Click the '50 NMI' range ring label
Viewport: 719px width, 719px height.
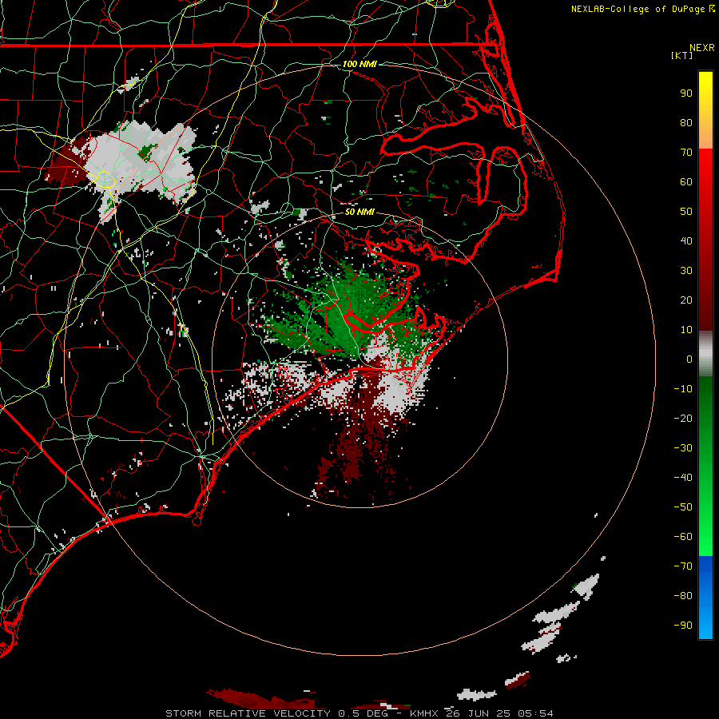pos(359,212)
